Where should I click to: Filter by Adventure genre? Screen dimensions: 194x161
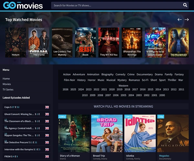(79, 74)
